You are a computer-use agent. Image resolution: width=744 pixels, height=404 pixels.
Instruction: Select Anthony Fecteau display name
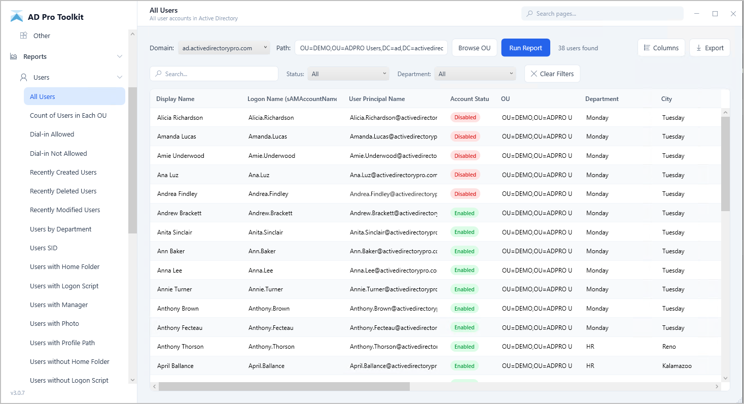click(x=180, y=328)
